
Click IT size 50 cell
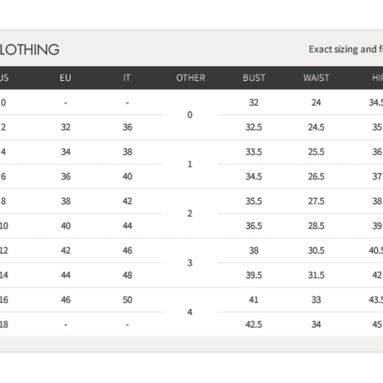(x=127, y=300)
